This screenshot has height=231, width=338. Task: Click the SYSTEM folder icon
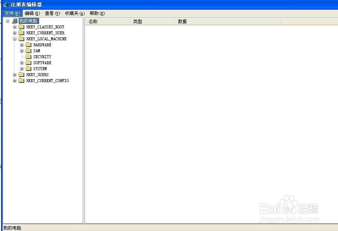[x=28, y=69]
